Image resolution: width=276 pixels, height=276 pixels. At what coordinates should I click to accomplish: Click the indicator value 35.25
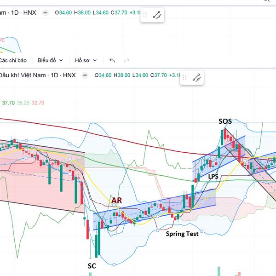pyautogui.click(x=23, y=103)
